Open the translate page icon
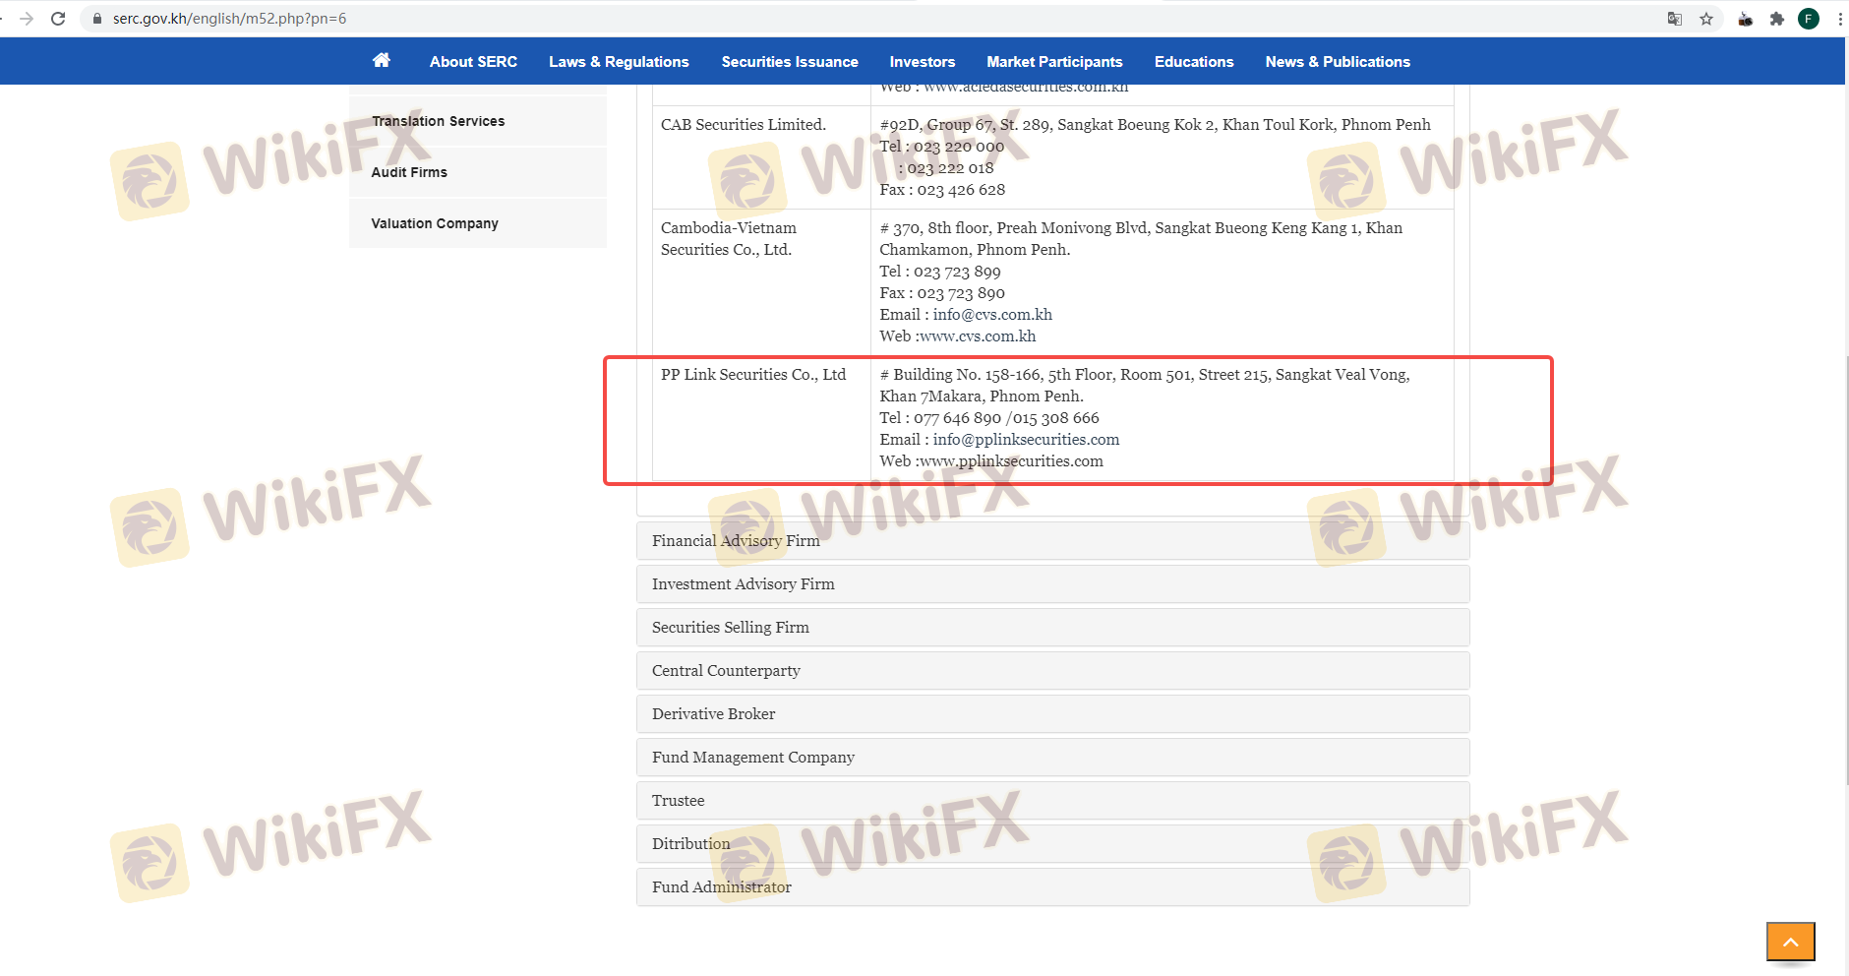 click(1675, 19)
